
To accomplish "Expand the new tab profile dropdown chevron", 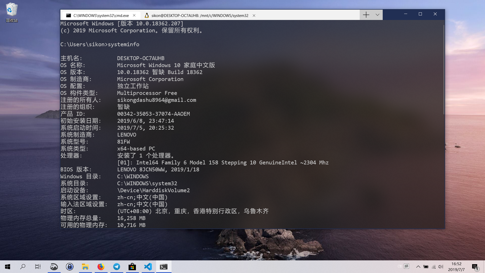I will 377,15.
